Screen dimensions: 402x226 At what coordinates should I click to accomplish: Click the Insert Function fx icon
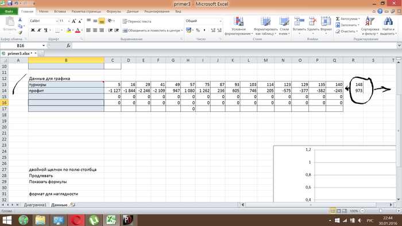(x=68, y=45)
